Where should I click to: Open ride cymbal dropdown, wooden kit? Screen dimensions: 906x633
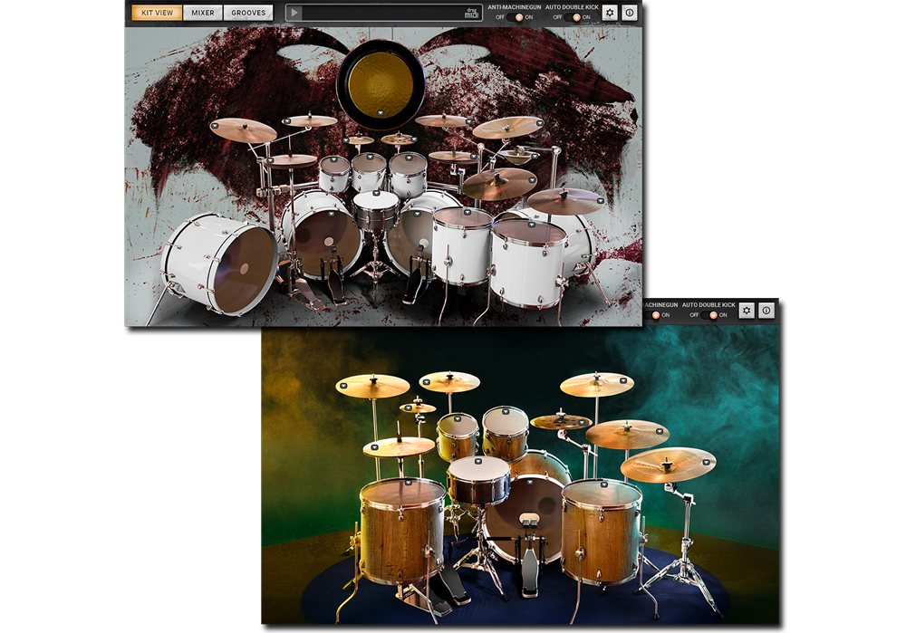click(x=660, y=431)
